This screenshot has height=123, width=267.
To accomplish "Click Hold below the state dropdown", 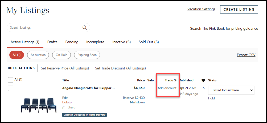I will click(x=211, y=98).
